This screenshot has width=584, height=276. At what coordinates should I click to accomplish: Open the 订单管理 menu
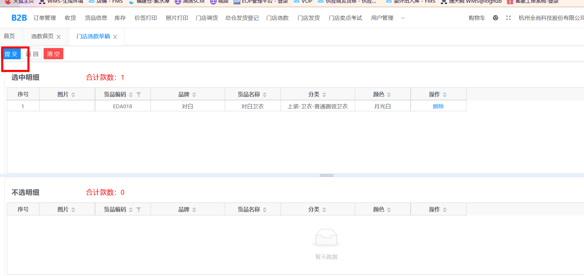[45, 18]
